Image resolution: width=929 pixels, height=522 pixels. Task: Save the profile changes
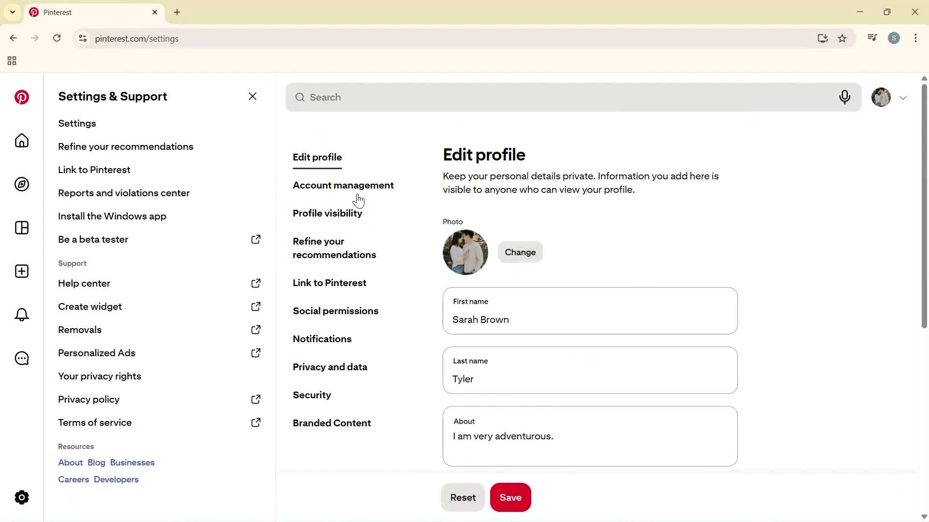(510, 497)
